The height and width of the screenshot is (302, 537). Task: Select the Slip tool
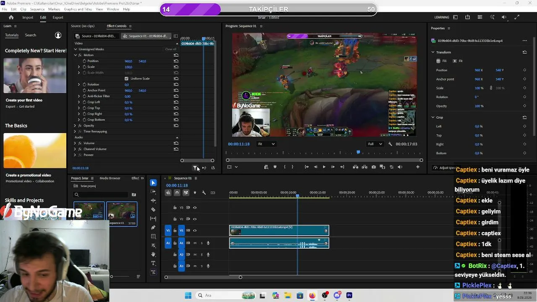(153, 219)
